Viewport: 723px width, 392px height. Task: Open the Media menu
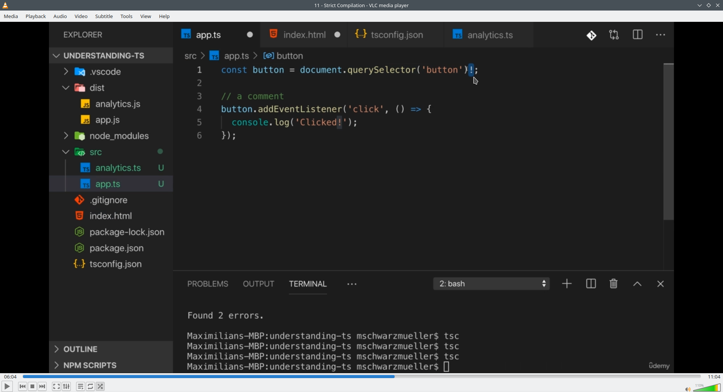pos(11,17)
